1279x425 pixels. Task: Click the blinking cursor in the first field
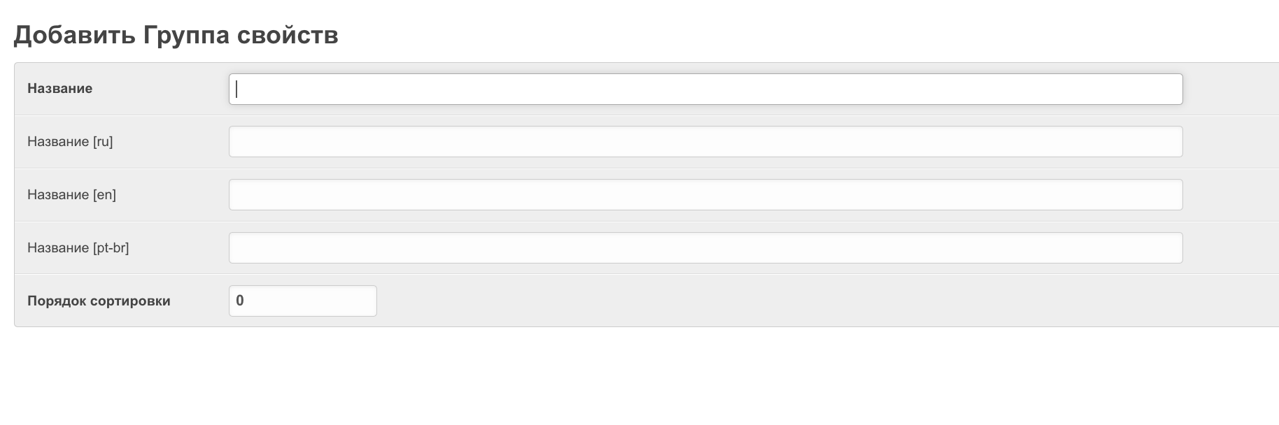237,89
